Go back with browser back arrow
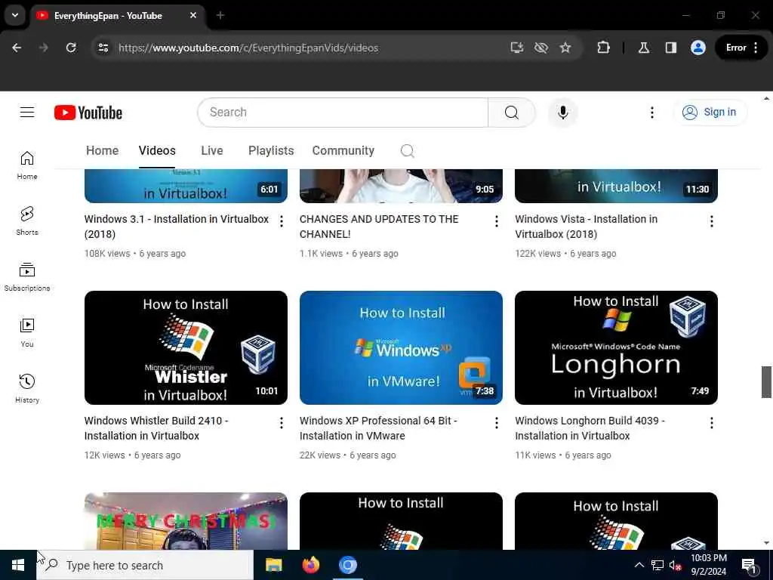This screenshot has height=580, width=773. click(x=17, y=48)
